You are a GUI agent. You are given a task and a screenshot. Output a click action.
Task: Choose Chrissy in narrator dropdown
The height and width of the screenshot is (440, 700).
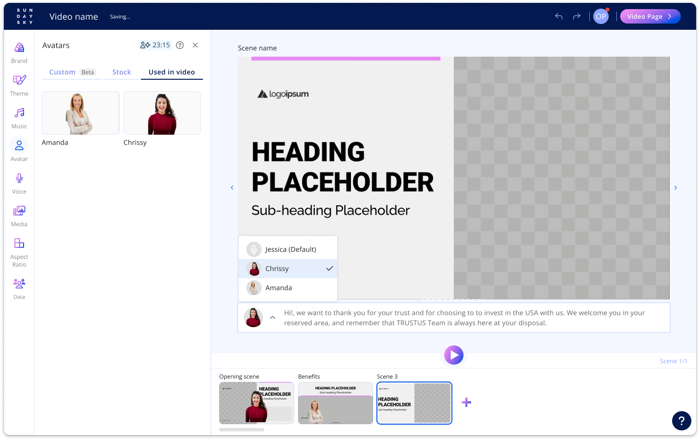288,269
